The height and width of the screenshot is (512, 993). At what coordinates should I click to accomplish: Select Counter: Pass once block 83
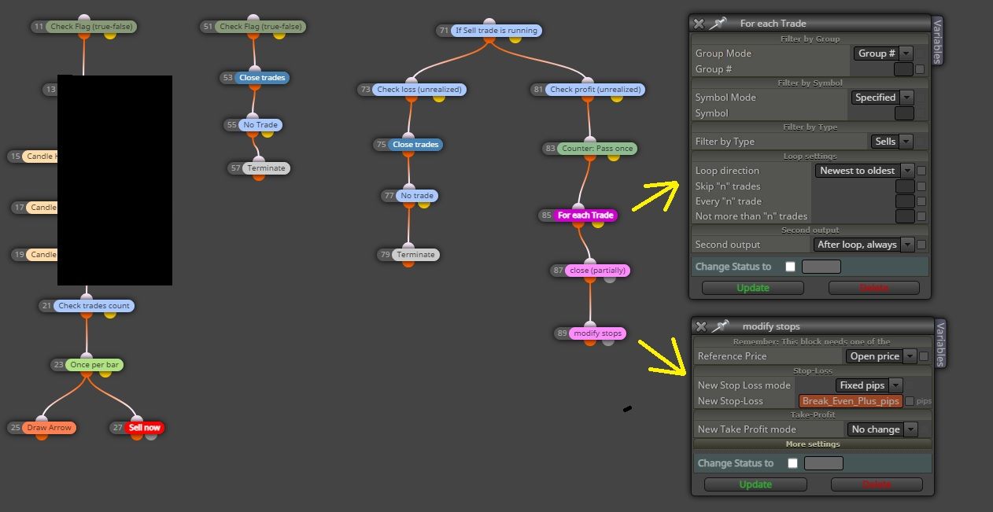coord(597,149)
